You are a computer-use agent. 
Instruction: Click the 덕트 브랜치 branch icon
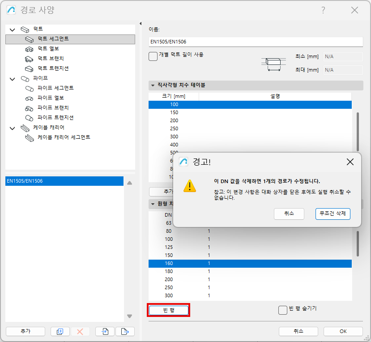(x=29, y=59)
